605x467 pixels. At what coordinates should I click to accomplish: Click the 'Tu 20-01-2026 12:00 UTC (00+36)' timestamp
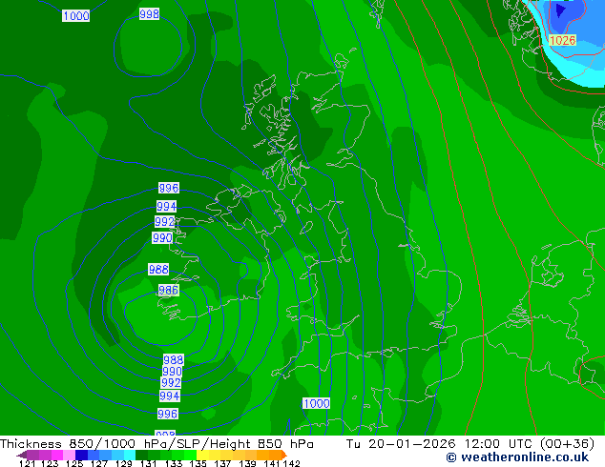(469, 444)
